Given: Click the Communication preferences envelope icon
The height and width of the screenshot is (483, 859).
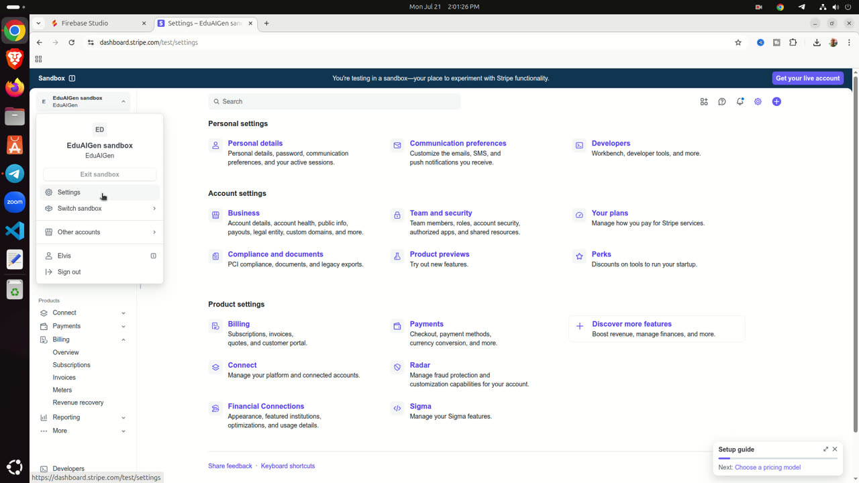Looking at the screenshot, I should [x=397, y=145].
